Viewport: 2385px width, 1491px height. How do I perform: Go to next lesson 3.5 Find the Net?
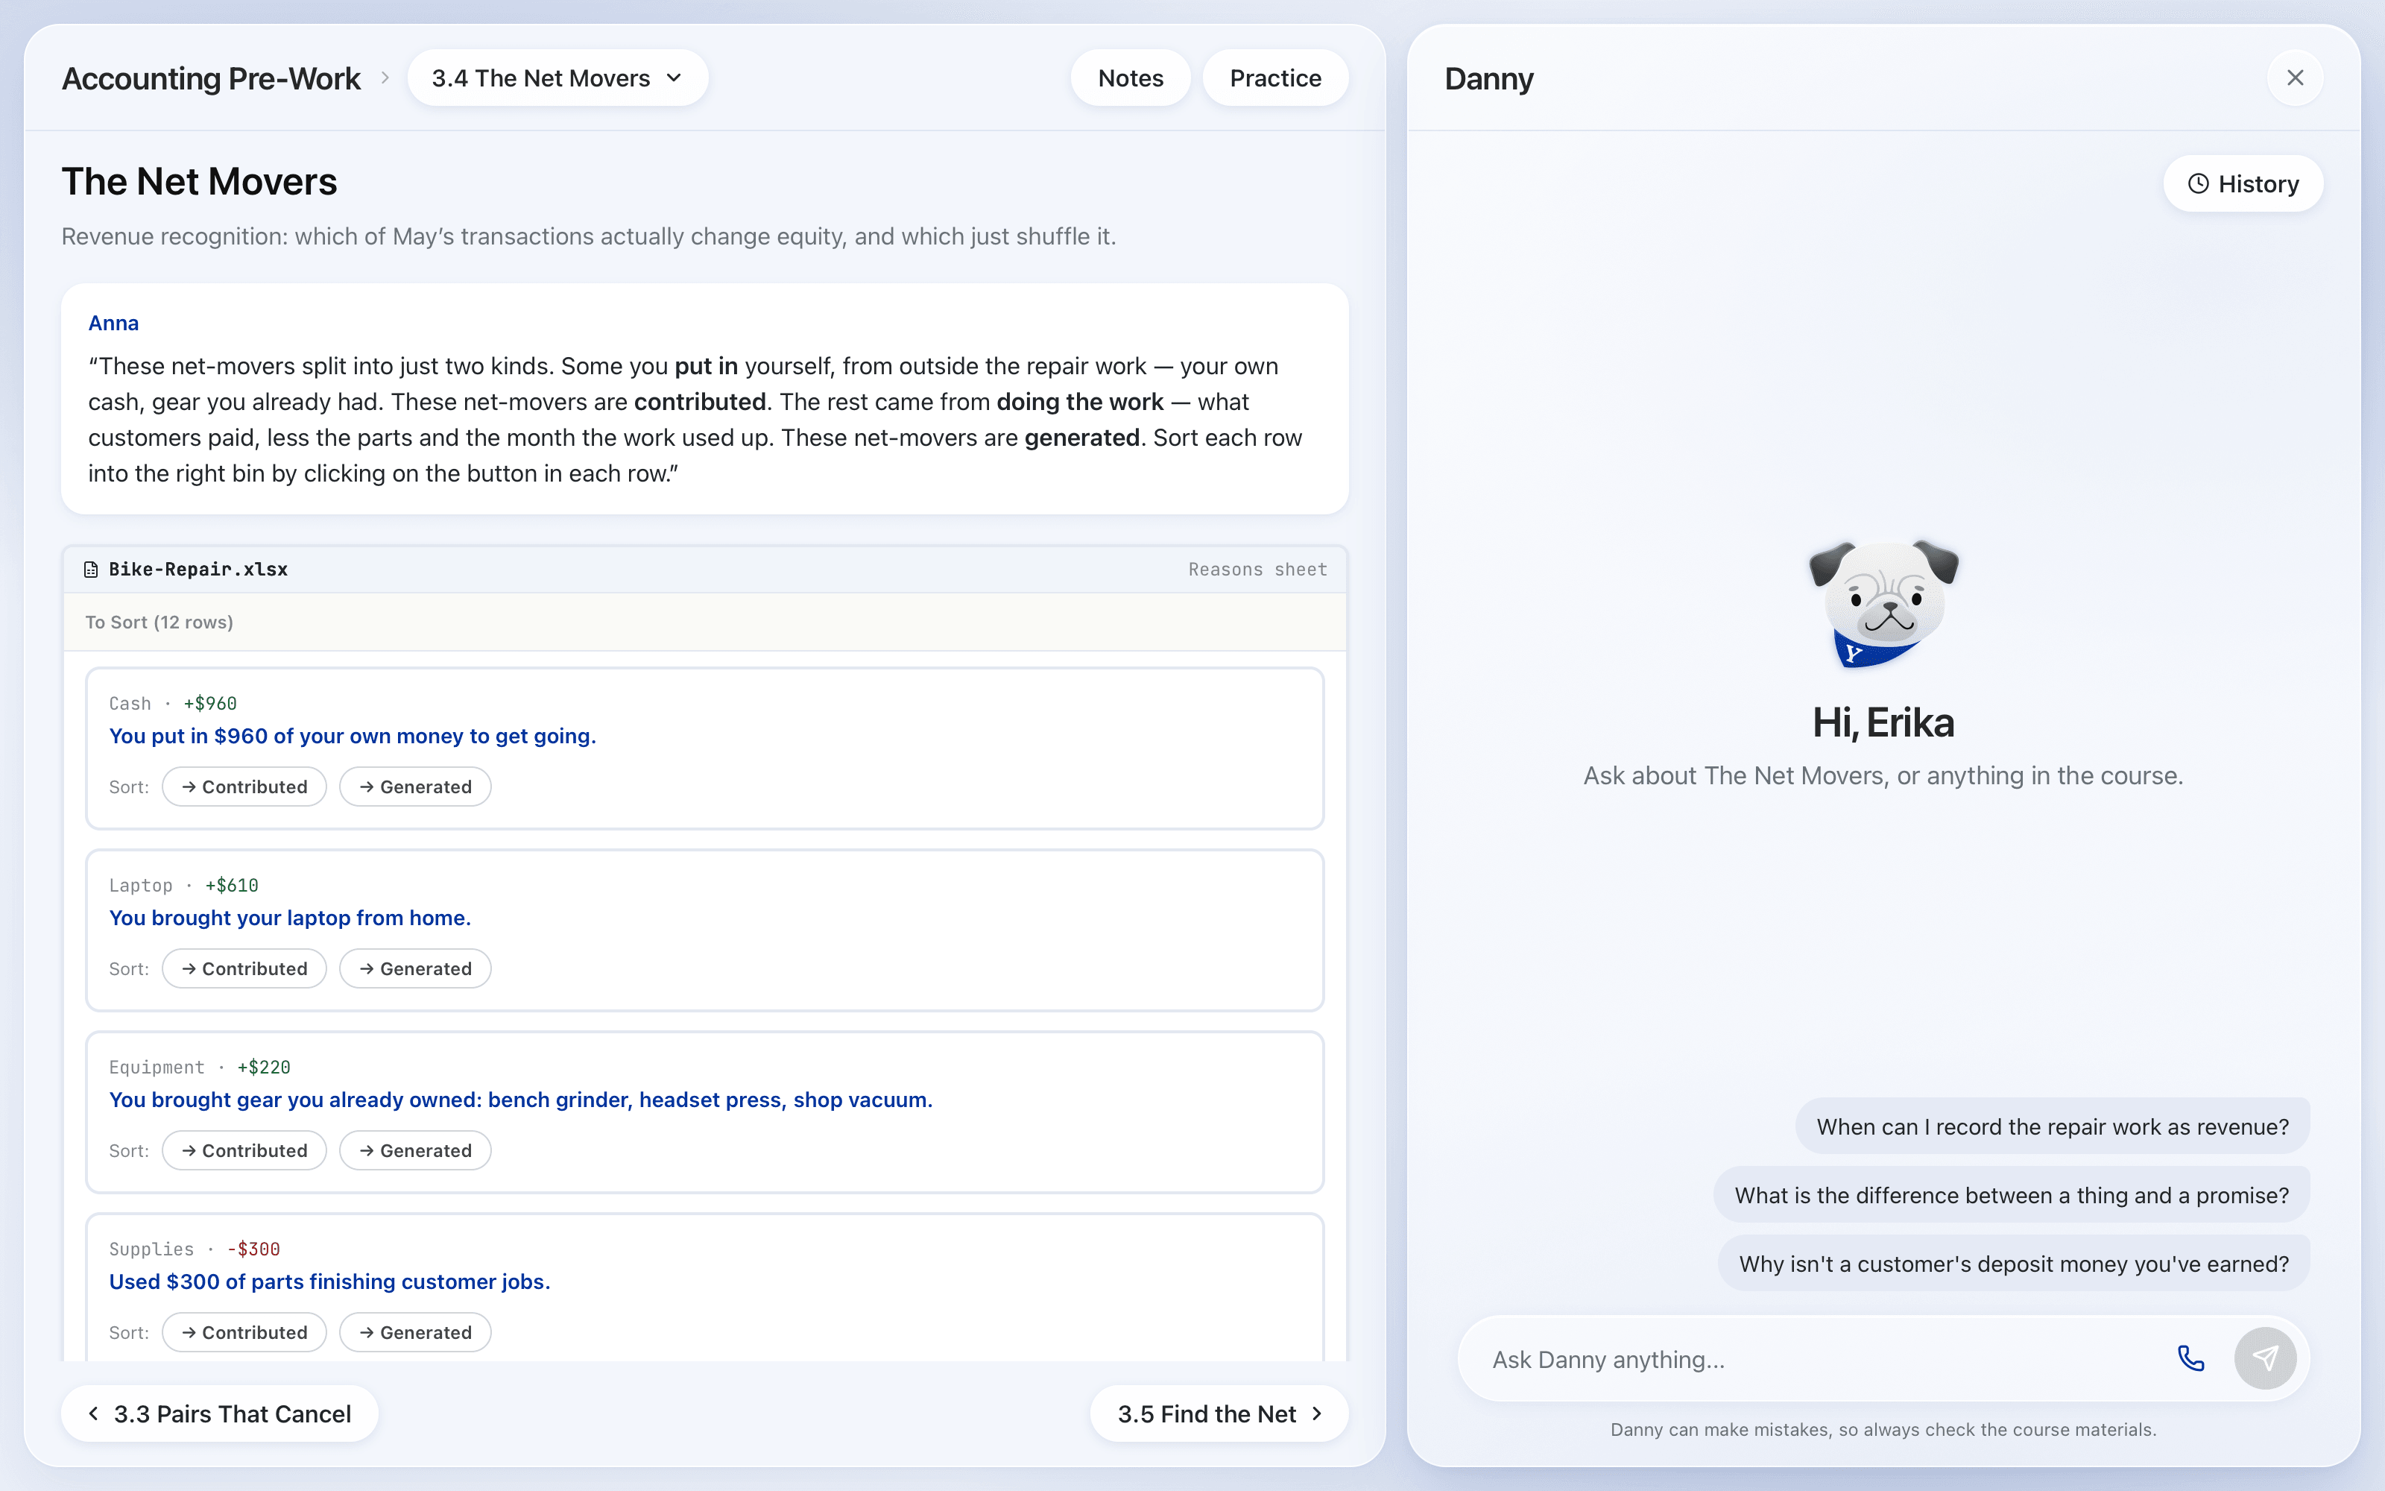pos(1219,1414)
